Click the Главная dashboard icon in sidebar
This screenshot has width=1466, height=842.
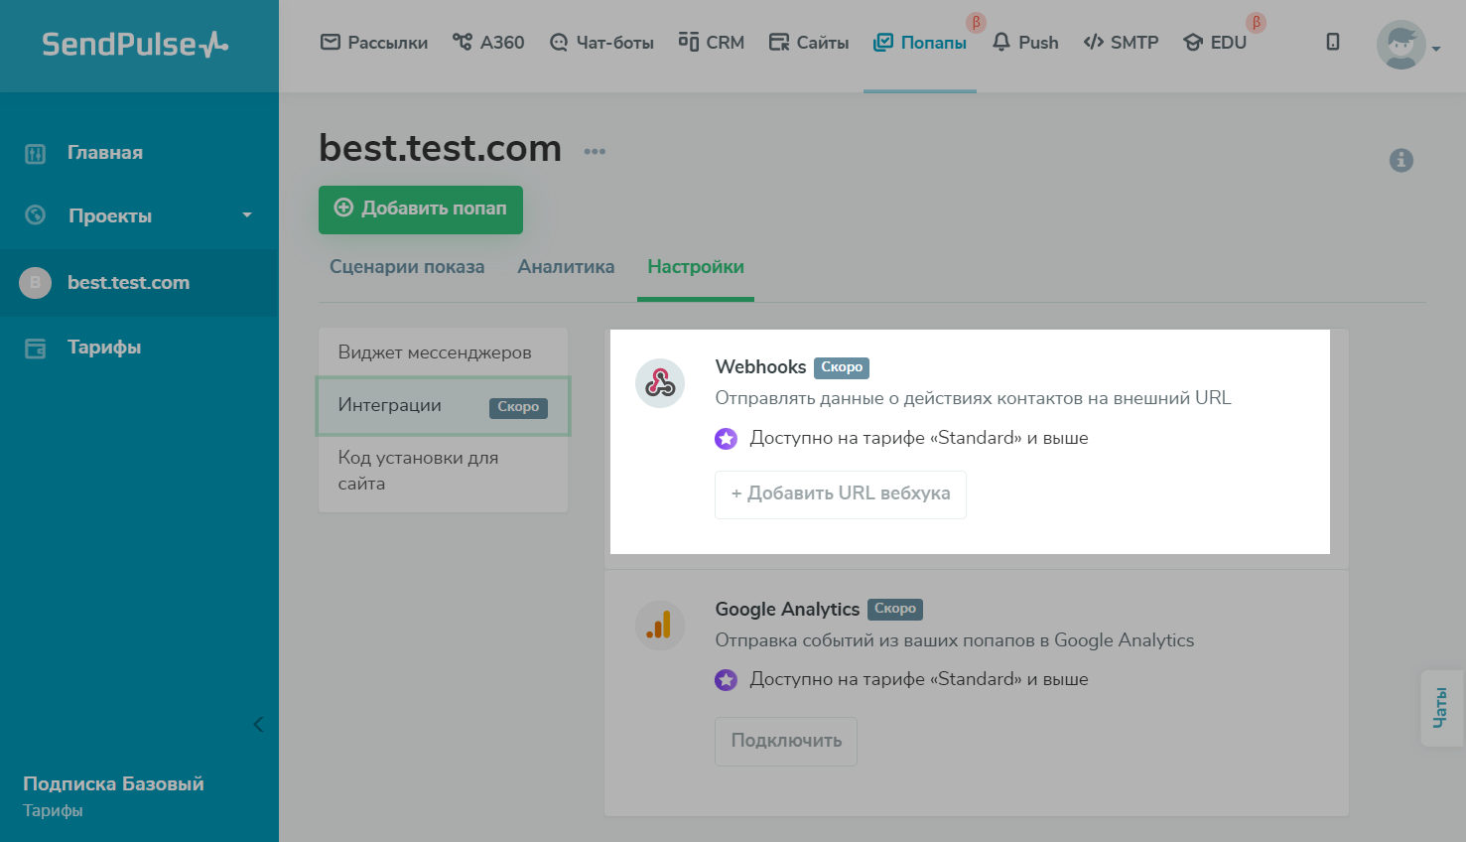pyautogui.click(x=36, y=153)
